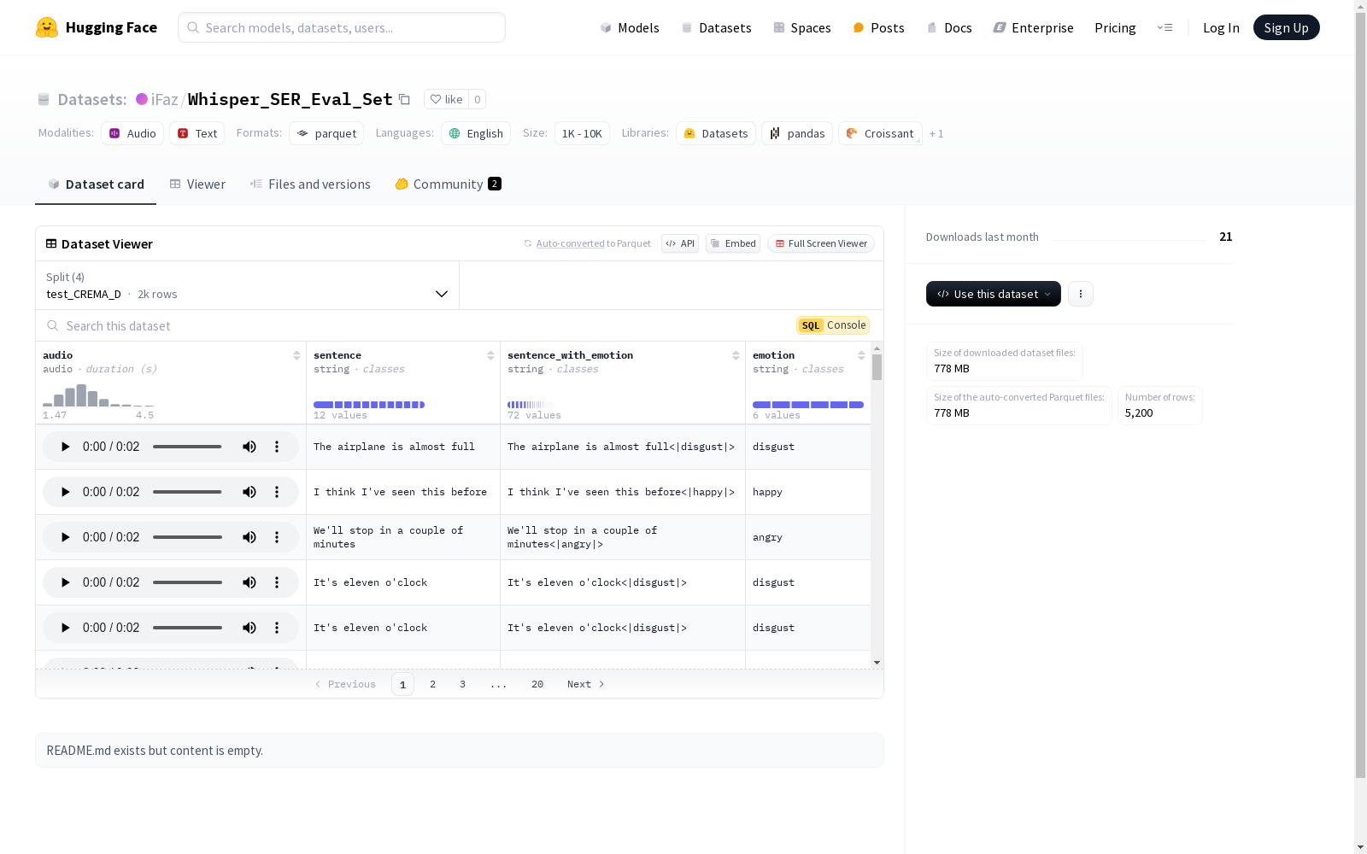Filter by the Text modality tag
This screenshot has width=1367, height=854.
pos(197,133)
